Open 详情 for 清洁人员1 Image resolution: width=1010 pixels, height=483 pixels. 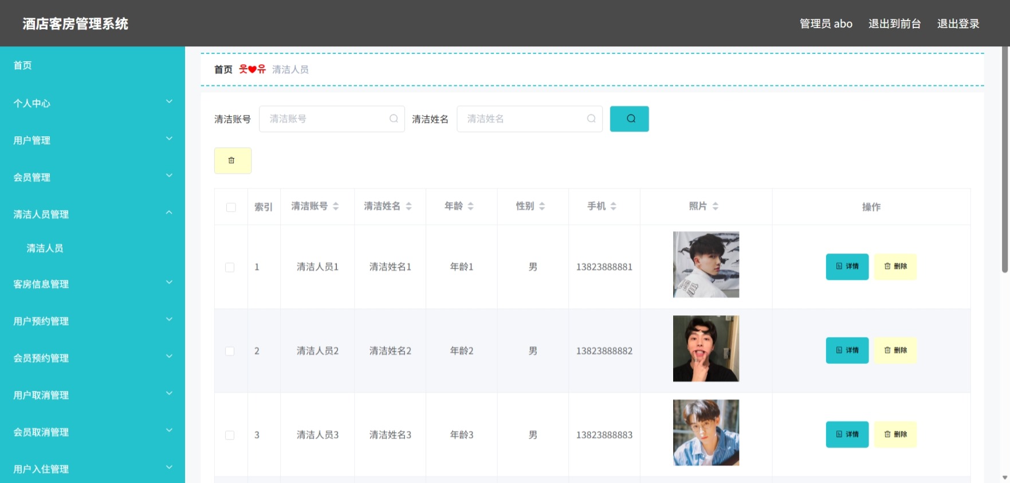847,267
